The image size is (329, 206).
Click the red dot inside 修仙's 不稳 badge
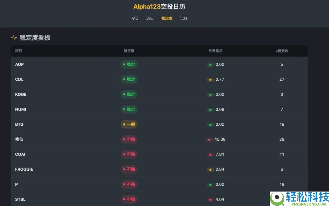coord(124,139)
